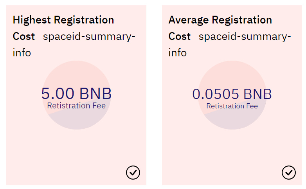Select the 0.0505 BNB value
This screenshot has height=189, width=306.
[232, 94]
